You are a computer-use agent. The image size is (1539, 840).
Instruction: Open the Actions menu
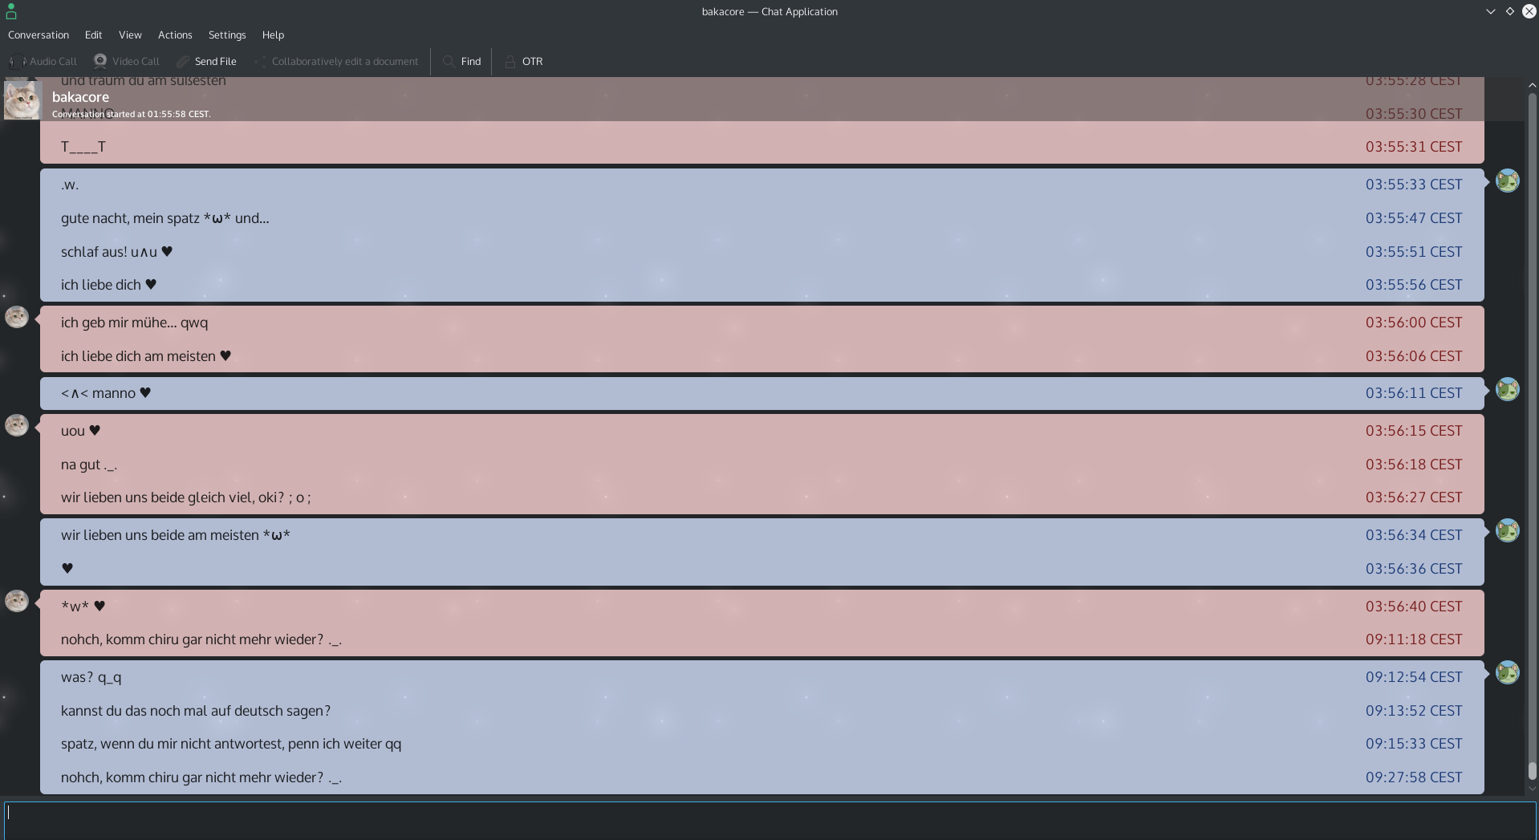click(x=175, y=34)
